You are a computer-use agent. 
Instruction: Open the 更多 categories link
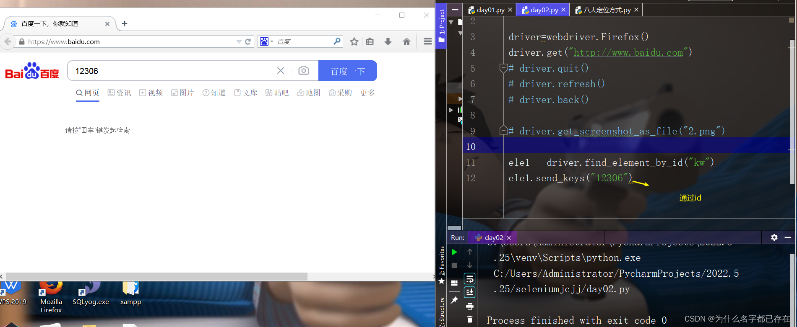click(367, 93)
